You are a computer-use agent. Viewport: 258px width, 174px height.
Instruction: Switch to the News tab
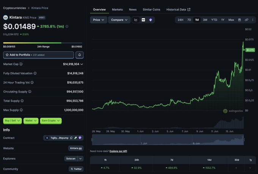tap(133, 9)
